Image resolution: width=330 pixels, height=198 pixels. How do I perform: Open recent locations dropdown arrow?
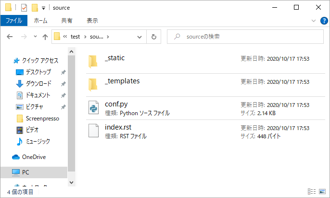tap(35, 37)
